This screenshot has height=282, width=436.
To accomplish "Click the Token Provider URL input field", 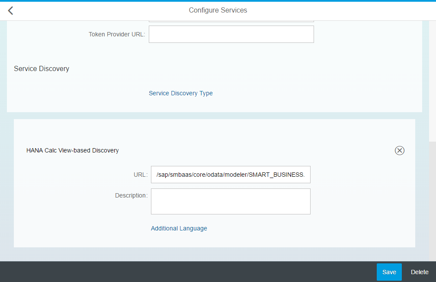I will coord(231,34).
